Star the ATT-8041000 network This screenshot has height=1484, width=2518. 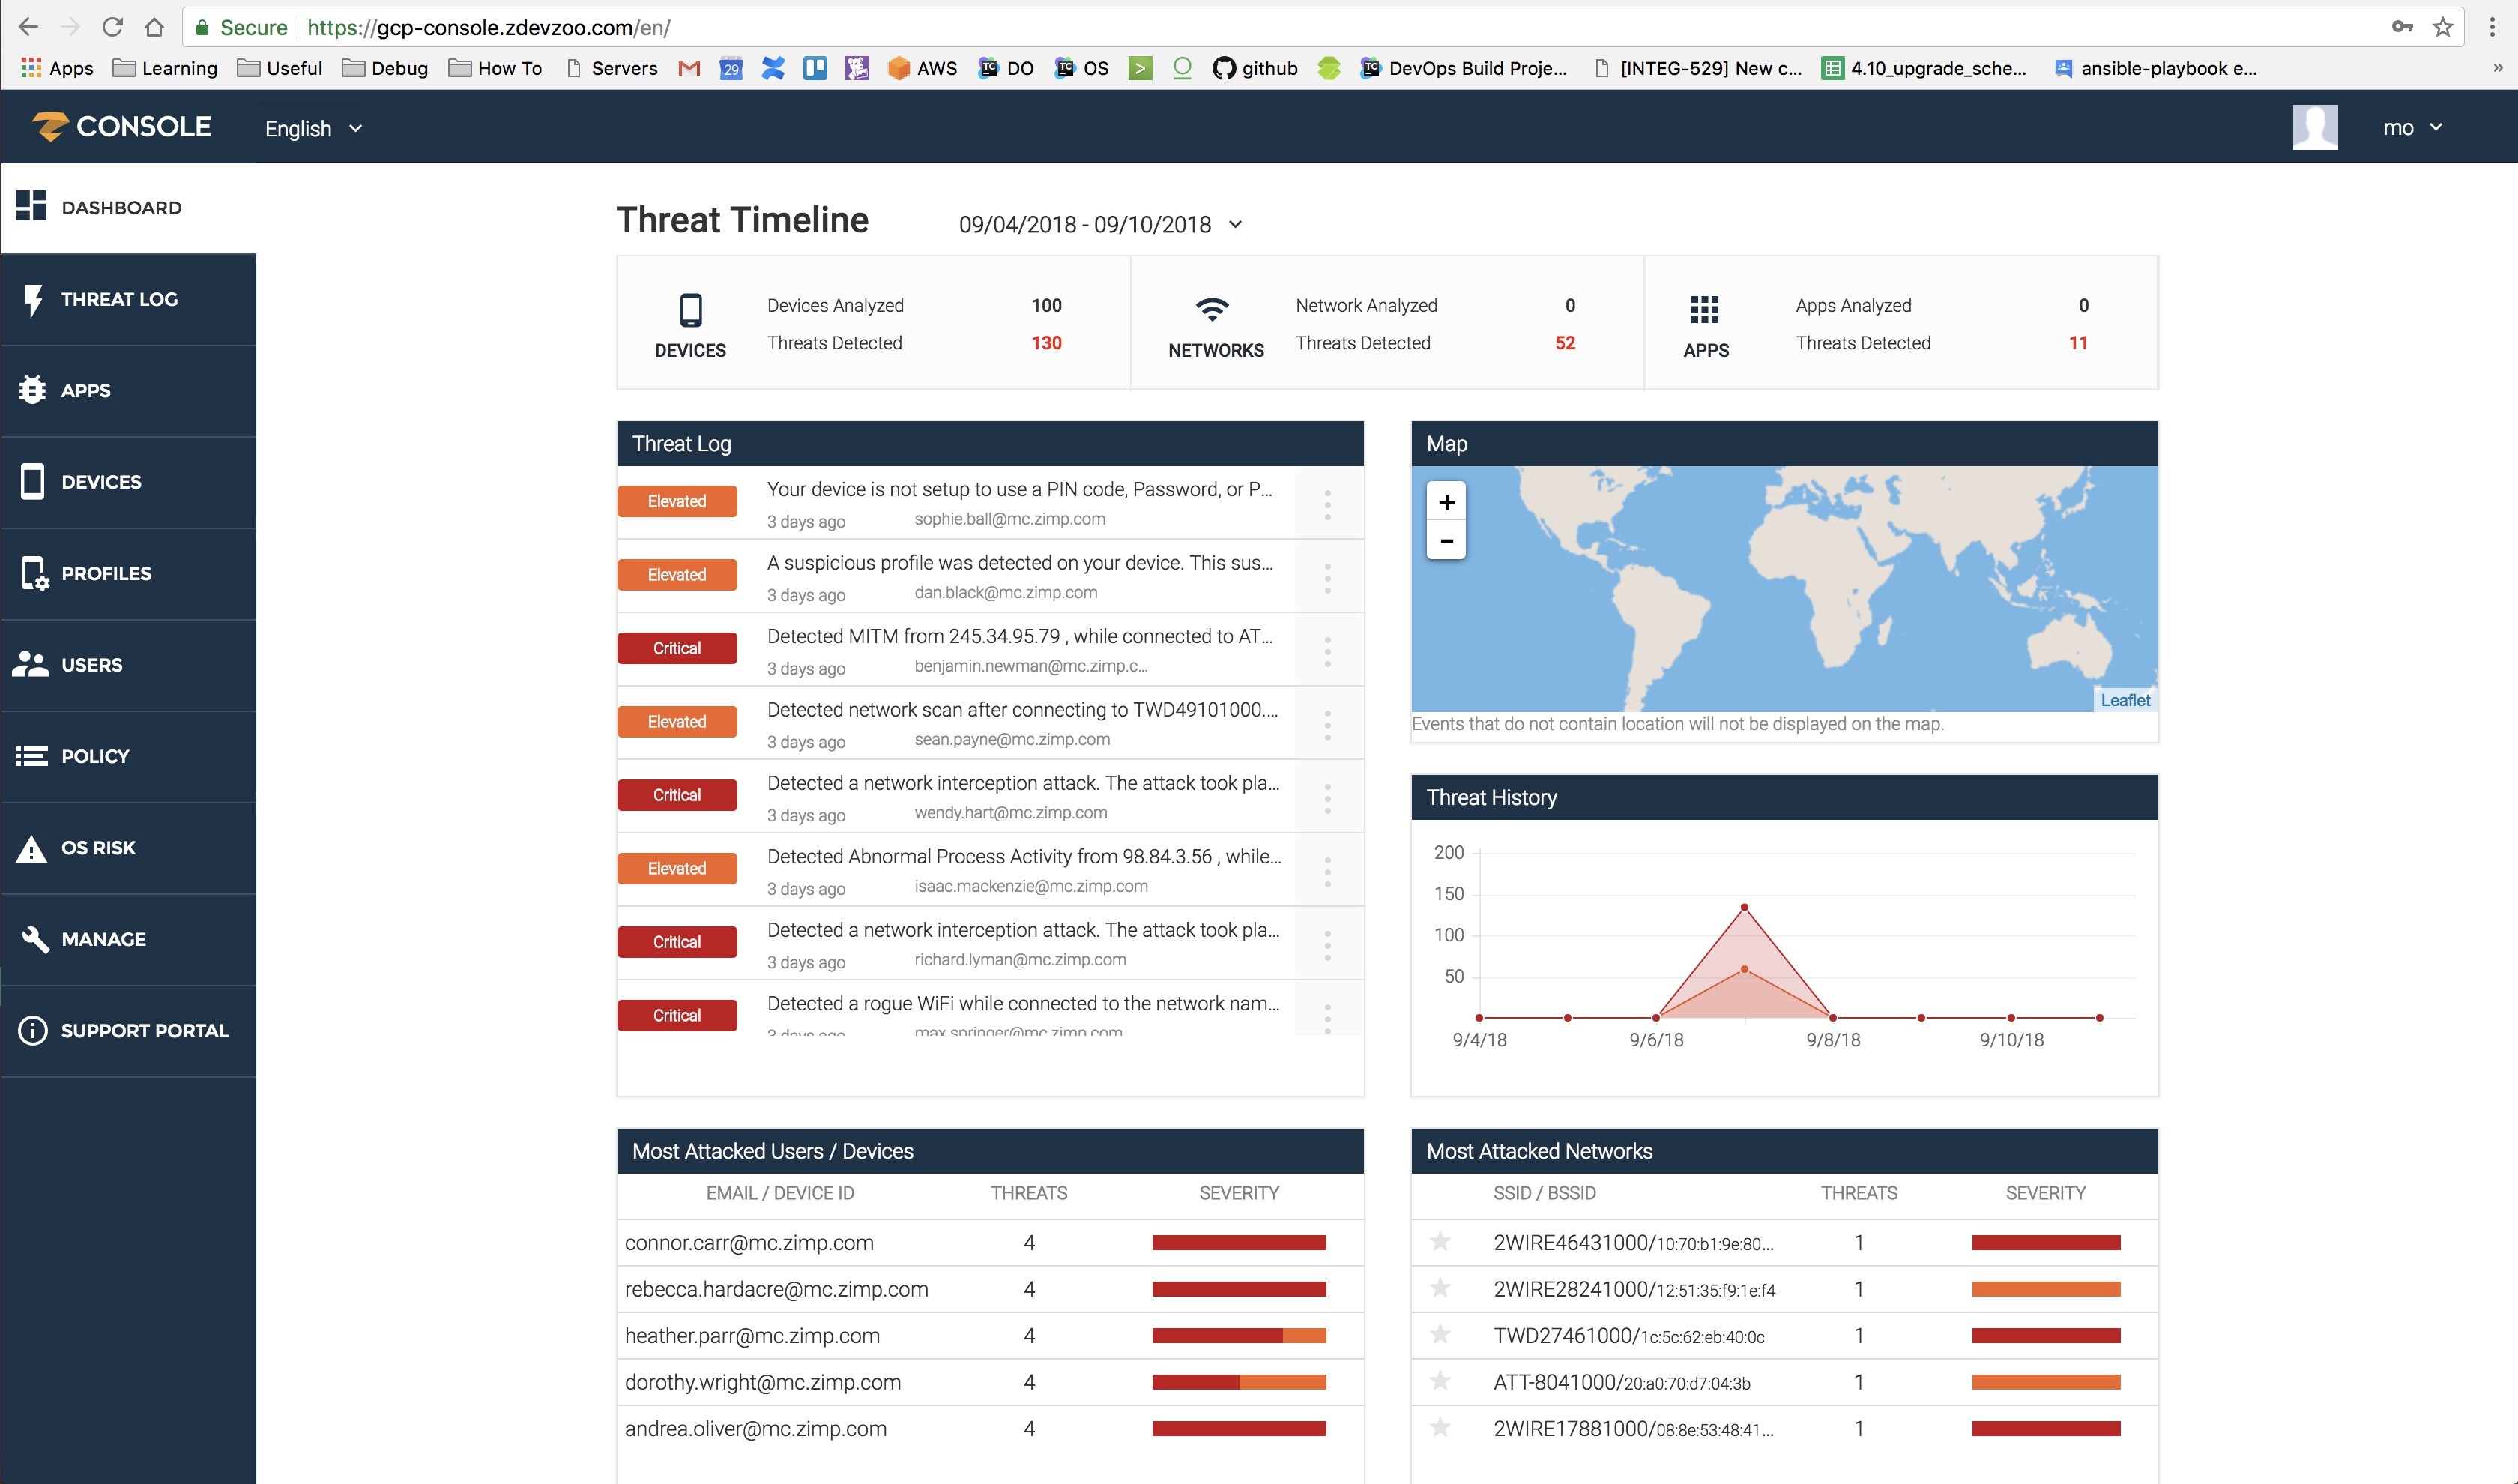[x=1440, y=1381]
